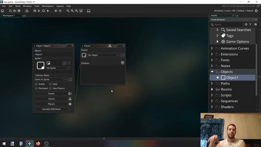
Task: Open the Asset Browser dropdown
Action: point(256,20)
